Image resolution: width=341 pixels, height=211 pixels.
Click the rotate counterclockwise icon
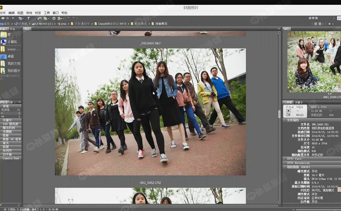[68, 18]
